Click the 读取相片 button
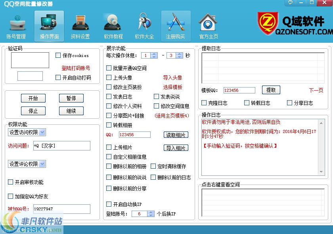333x234 pixels. 176,135
